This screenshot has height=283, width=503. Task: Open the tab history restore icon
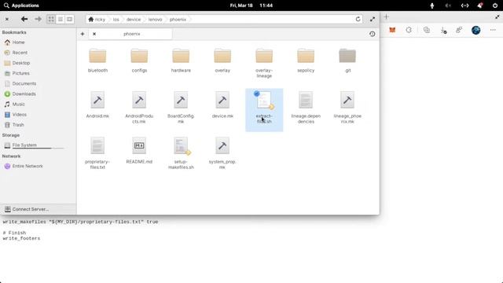click(x=372, y=34)
